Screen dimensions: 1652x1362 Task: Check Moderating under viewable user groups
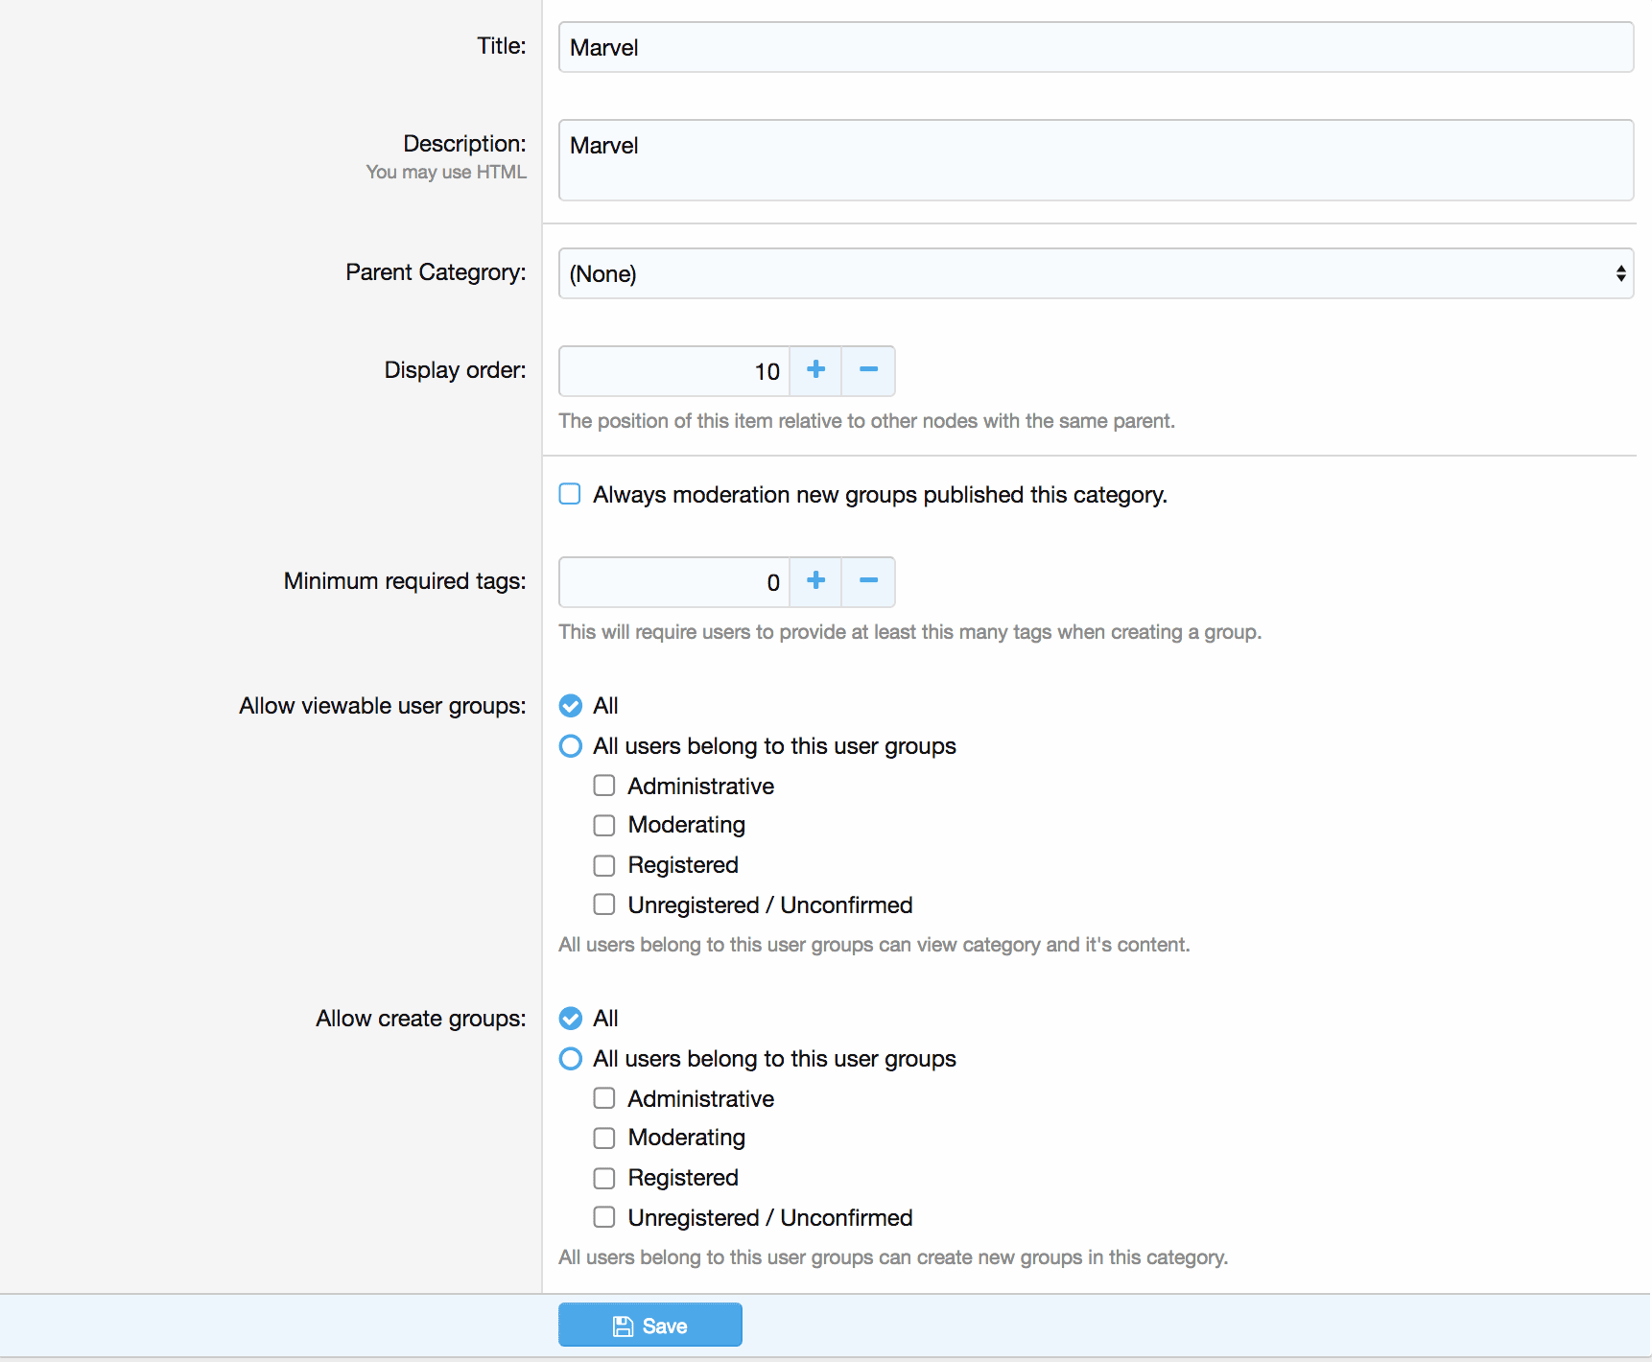pyautogui.click(x=604, y=825)
